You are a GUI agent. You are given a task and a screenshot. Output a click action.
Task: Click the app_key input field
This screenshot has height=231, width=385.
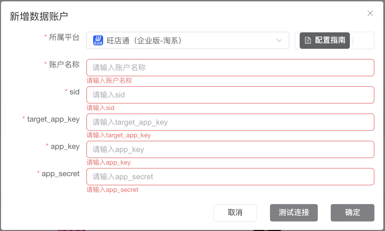coord(230,150)
